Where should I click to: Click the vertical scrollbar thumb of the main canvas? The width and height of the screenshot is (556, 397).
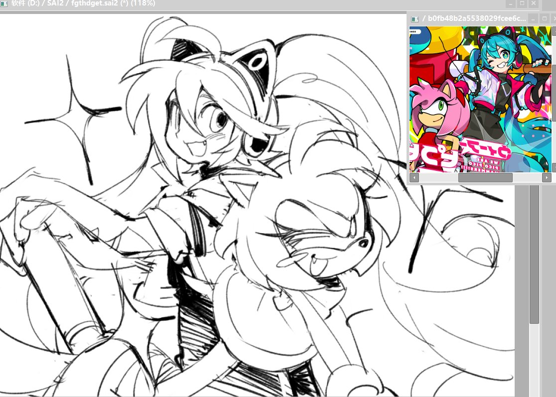[x=535, y=254]
